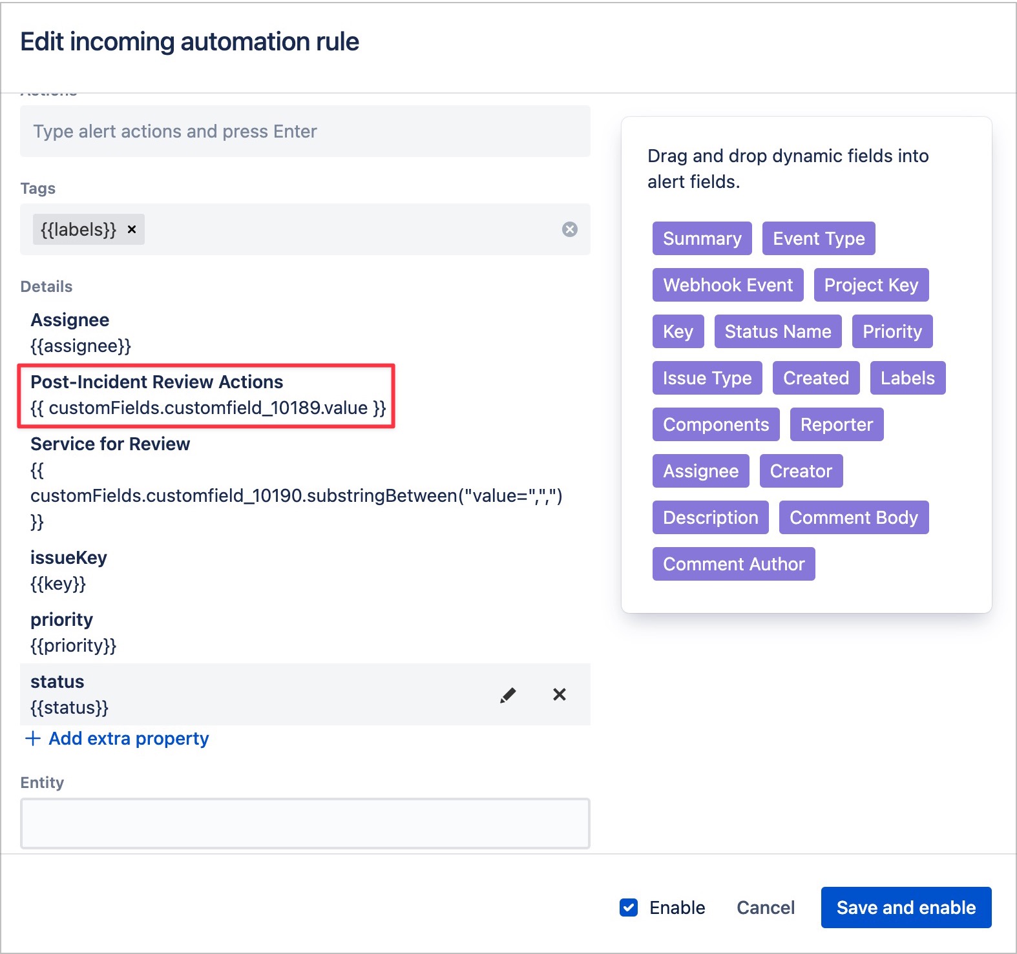Select the Status Name dynamic field

[778, 331]
